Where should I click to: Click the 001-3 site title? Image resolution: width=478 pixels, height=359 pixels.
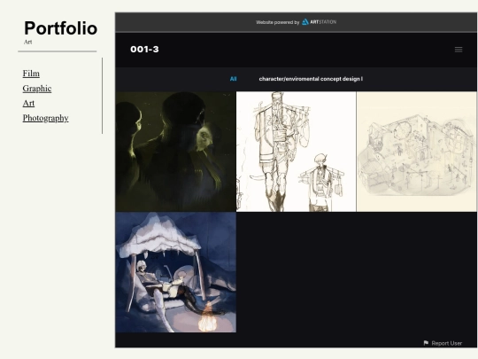pos(144,50)
